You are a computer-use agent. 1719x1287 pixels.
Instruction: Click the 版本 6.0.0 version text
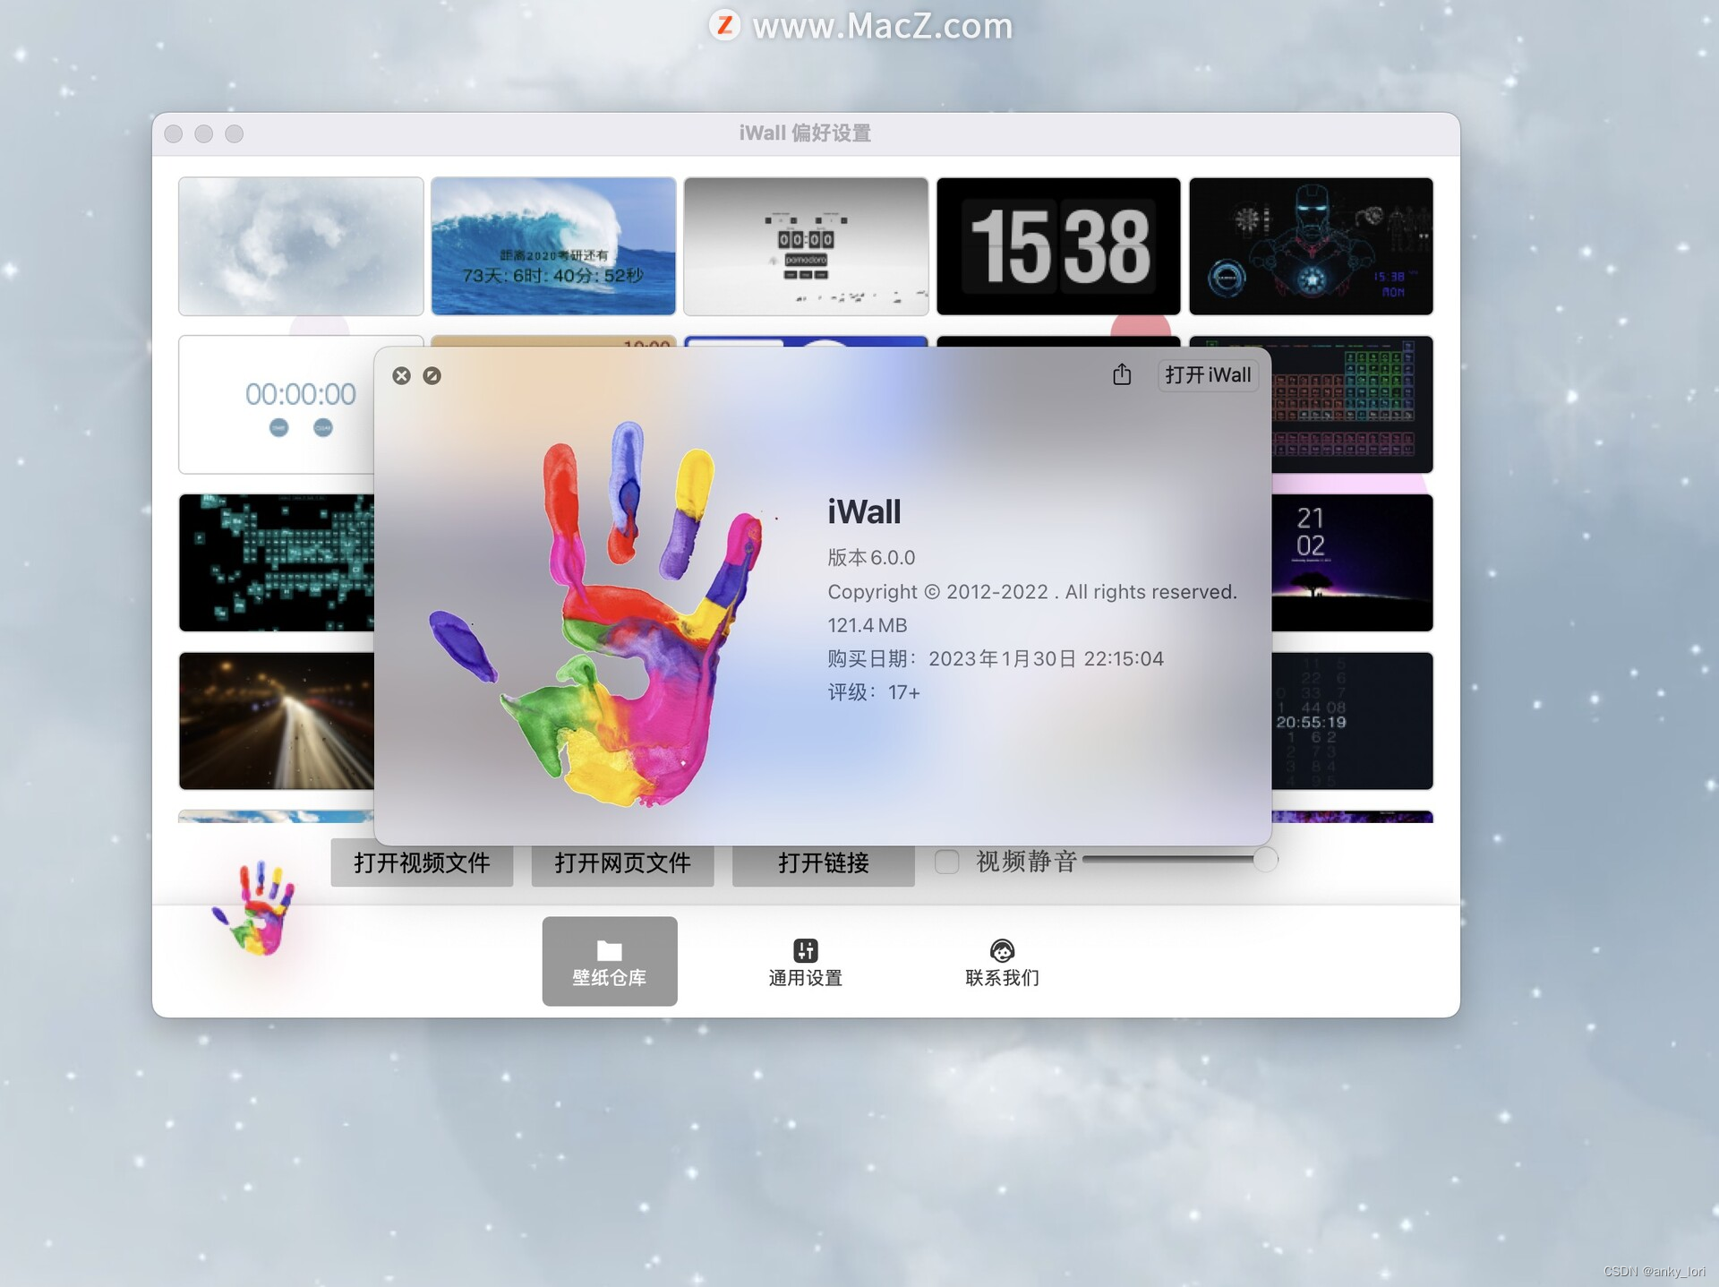coord(871,558)
